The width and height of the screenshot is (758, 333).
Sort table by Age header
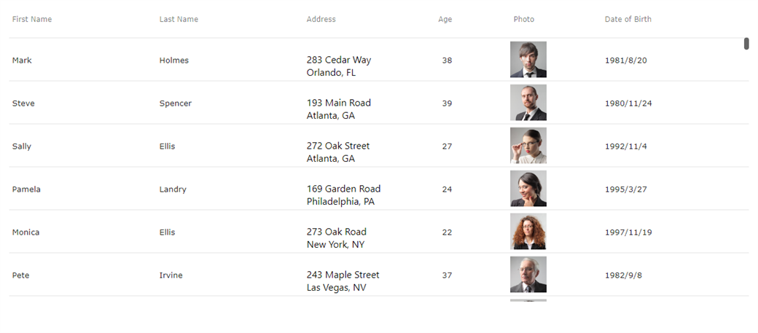(445, 19)
